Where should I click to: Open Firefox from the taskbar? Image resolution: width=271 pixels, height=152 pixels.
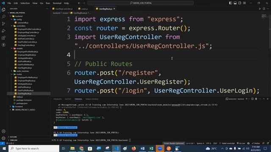(134, 148)
